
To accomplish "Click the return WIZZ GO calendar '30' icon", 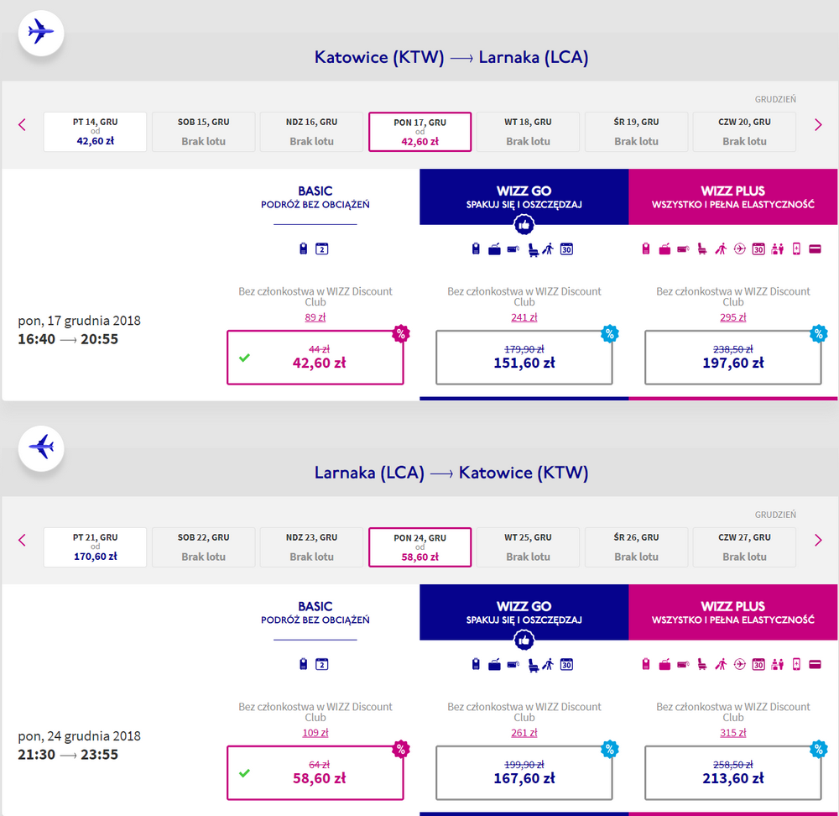I will point(566,665).
